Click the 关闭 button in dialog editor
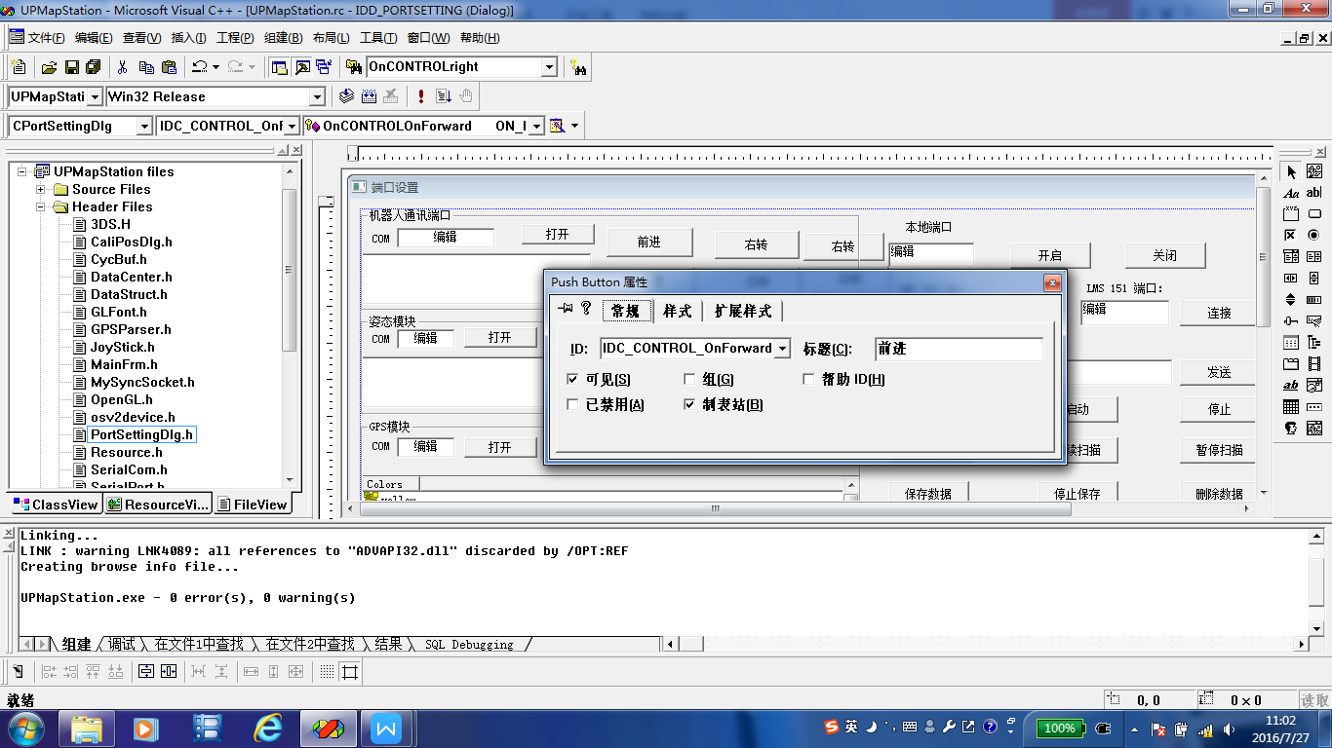The width and height of the screenshot is (1332, 748). [1165, 255]
